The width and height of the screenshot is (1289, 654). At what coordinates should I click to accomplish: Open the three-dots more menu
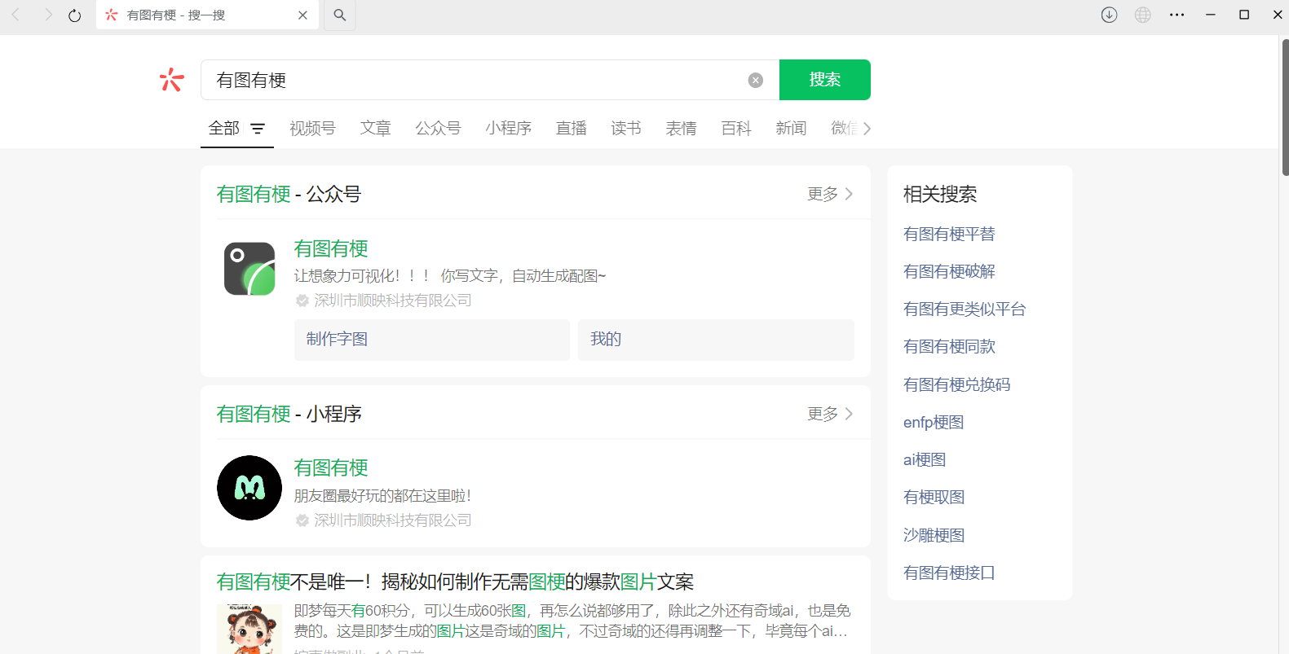point(1176,15)
